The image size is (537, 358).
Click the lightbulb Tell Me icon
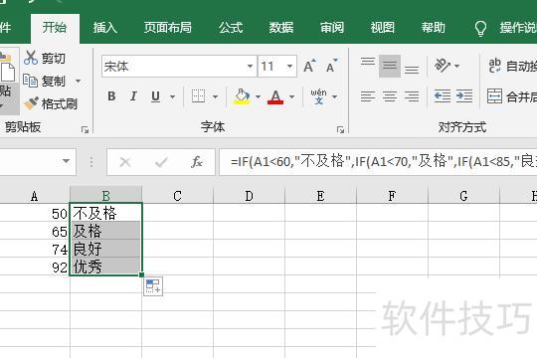coord(480,29)
